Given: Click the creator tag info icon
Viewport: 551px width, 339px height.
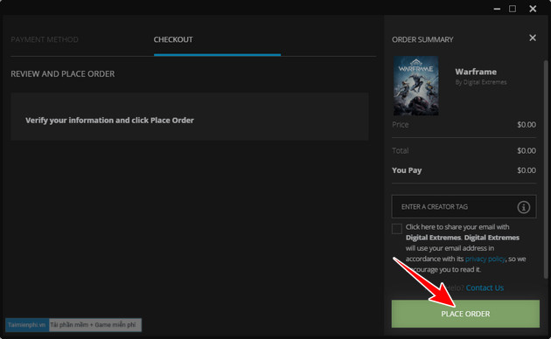Looking at the screenshot, I should click(523, 207).
